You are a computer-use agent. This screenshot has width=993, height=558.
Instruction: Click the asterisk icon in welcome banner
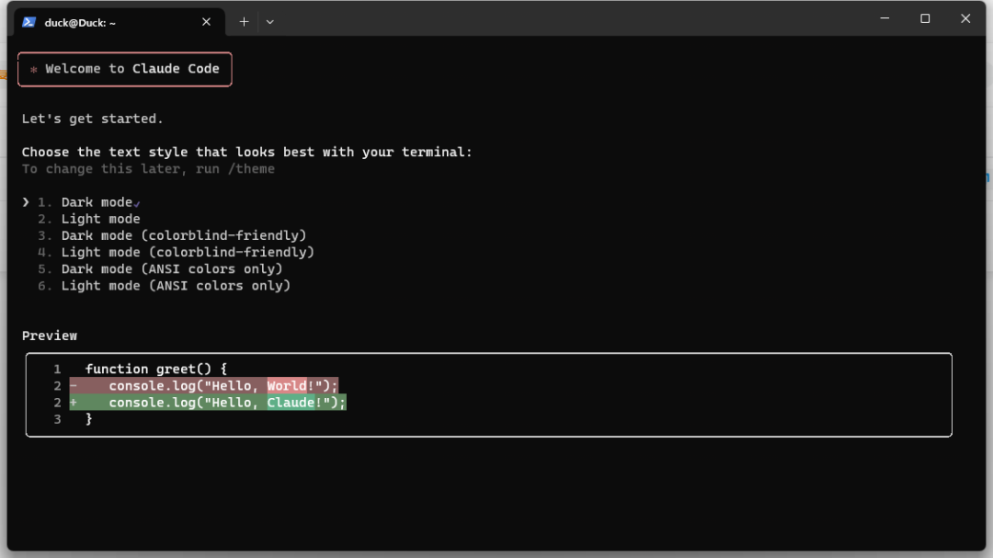click(x=34, y=70)
